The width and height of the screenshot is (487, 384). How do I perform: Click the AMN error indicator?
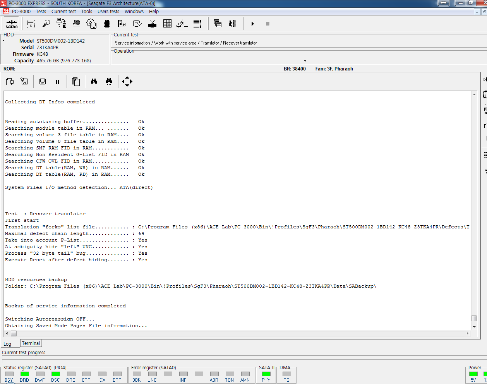(x=245, y=374)
